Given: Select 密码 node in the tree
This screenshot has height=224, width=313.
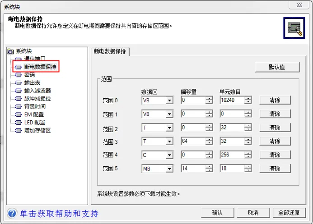Looking at the screenshot, I should click(29, 75).
